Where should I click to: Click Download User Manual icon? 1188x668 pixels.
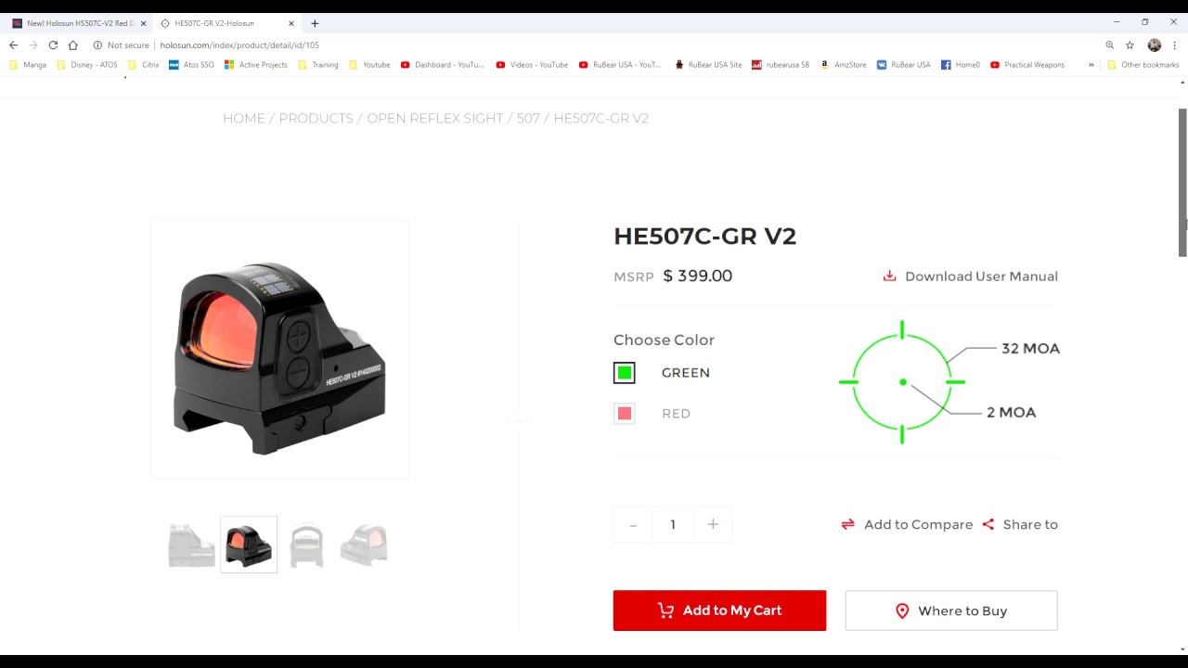pos(889,276)
